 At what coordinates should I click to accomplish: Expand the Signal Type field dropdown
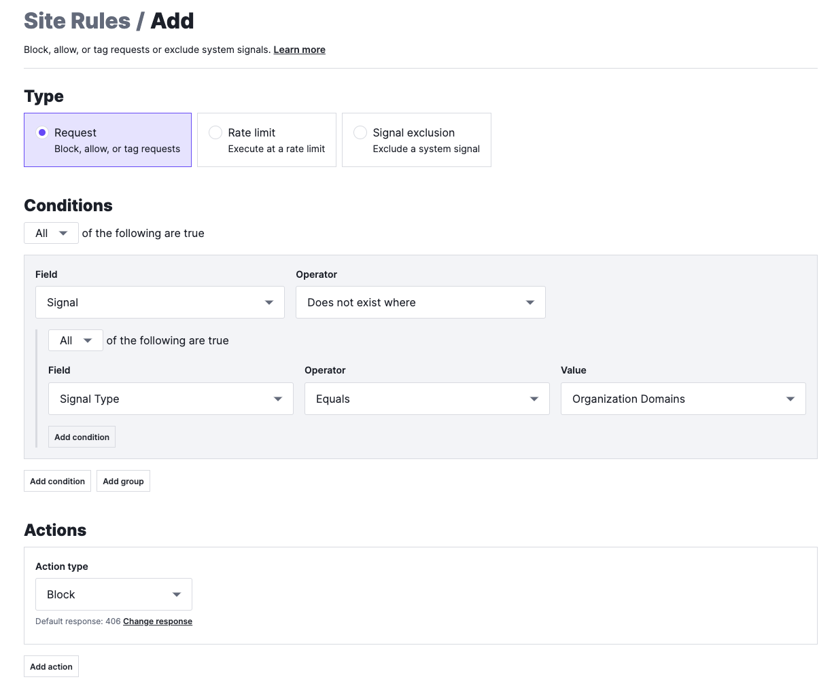(x=171, y=399)
